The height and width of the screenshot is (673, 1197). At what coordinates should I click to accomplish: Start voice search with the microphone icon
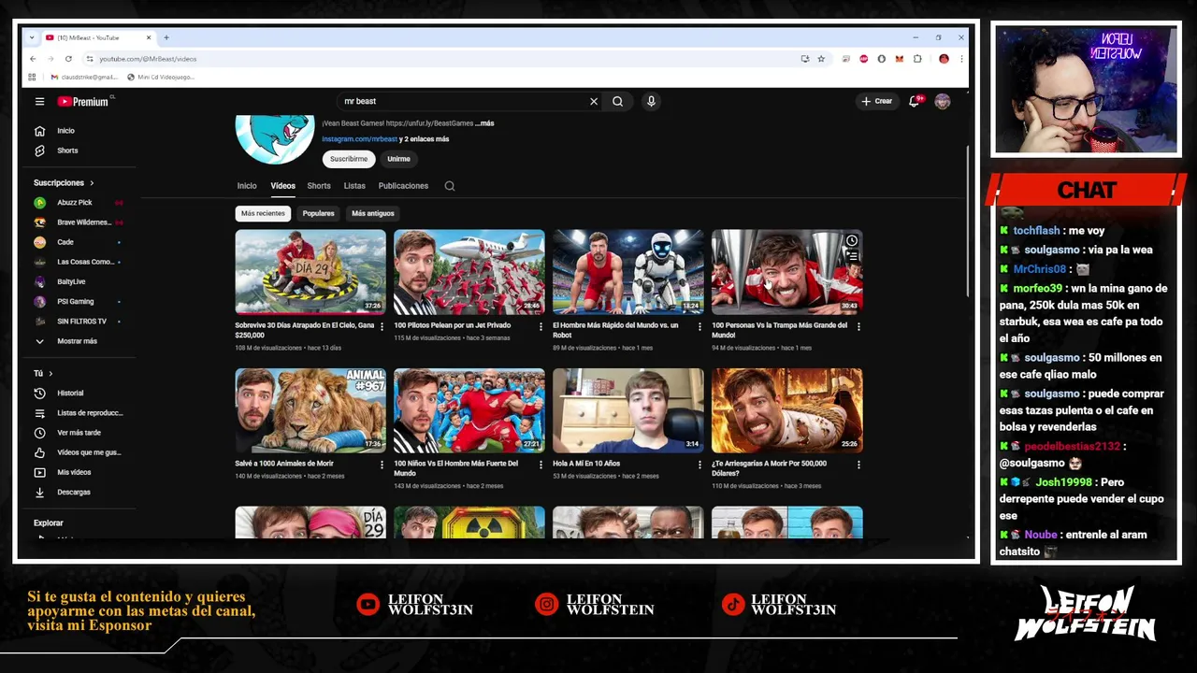tap(651, 101)
